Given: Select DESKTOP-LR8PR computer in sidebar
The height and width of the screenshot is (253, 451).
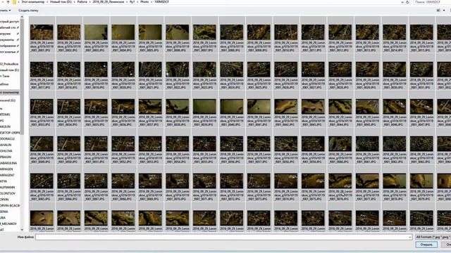Looking at the screenshot, I should pyautogui.click(x=10, y=133).
